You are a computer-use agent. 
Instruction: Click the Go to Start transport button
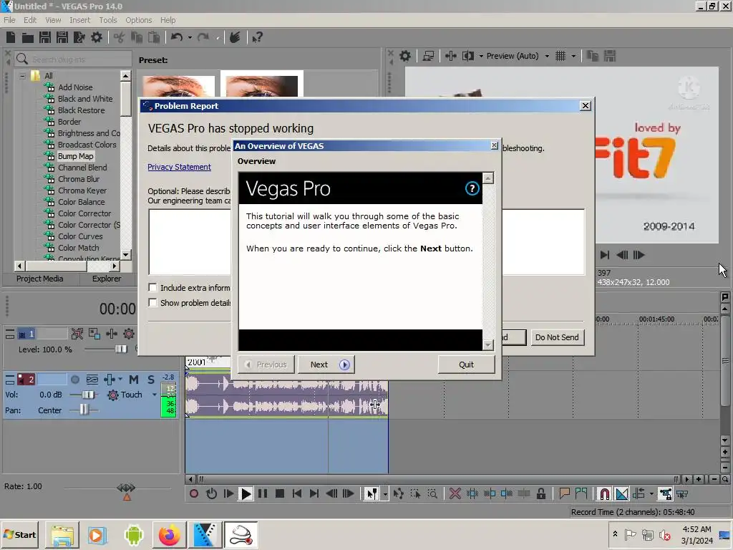tap(297, 493)
